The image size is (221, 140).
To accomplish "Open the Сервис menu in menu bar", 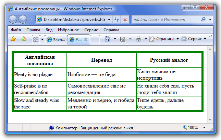I will coord(91,30).
